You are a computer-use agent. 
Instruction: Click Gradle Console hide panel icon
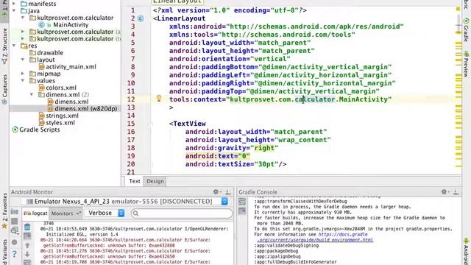(456, 191)
